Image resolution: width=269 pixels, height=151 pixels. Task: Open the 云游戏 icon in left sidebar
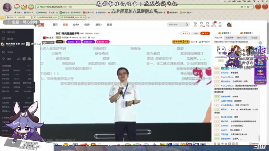(4, 52)
